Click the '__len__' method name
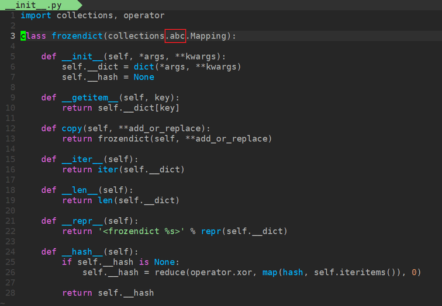The height and width of the screenshot is (306, 442). 80,190
